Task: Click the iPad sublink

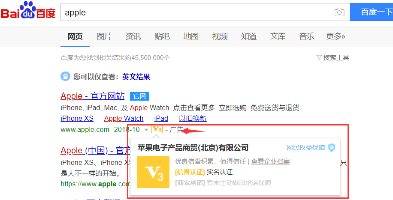Action: (161, 118)
